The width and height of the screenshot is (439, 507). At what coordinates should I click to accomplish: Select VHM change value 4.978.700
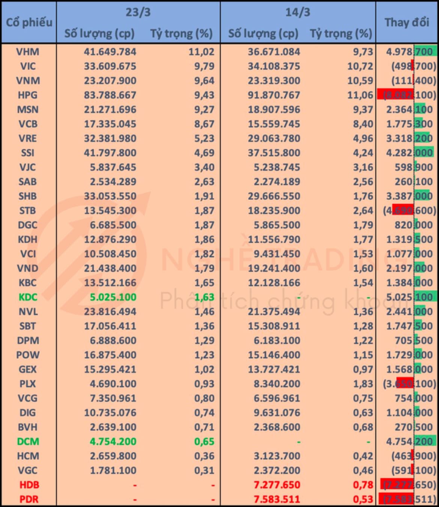pos(409,52)
